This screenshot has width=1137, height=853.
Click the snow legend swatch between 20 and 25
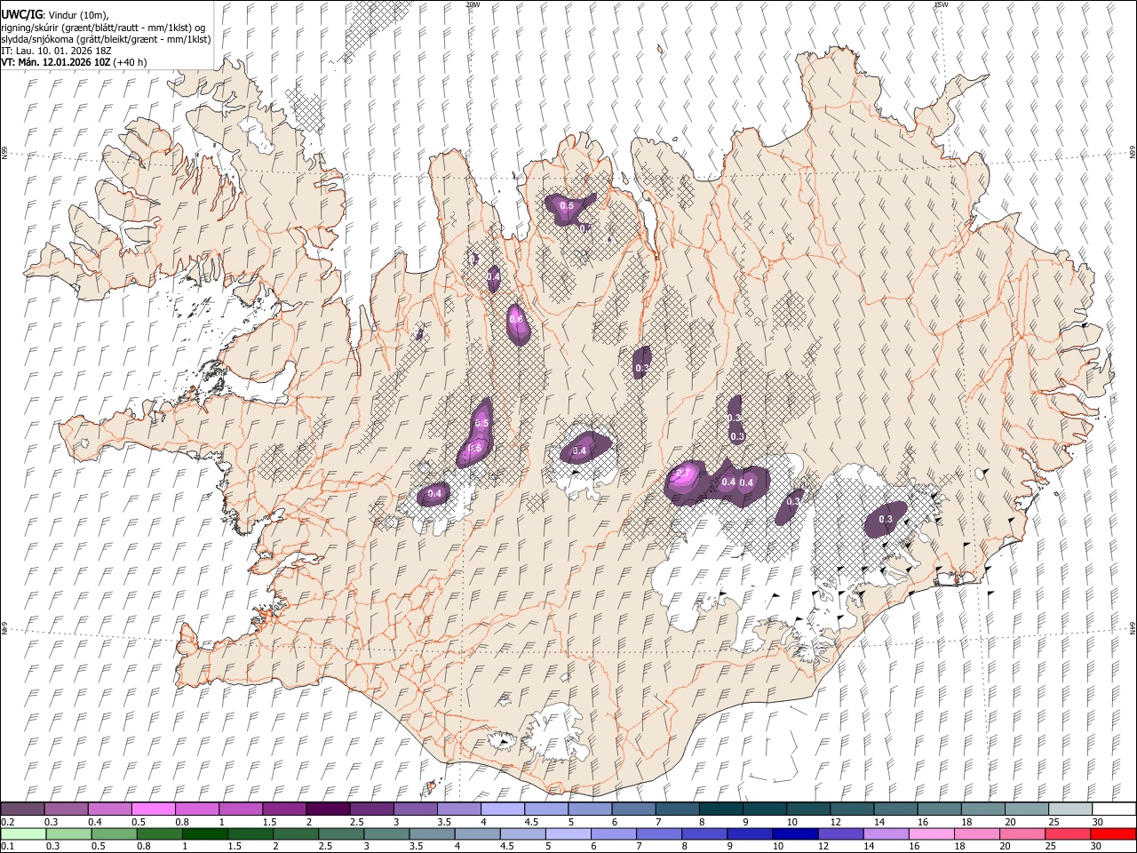1027,809
